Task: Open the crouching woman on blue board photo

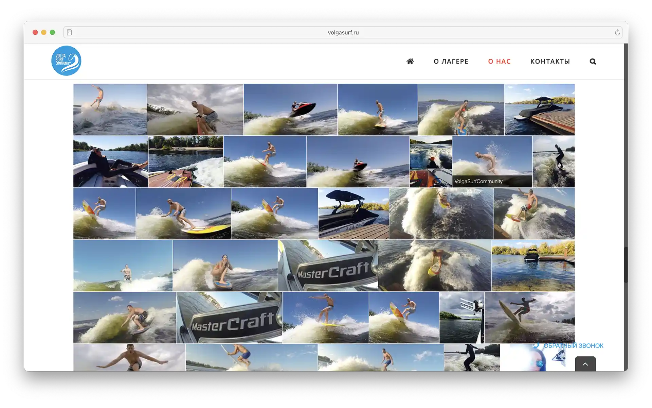Action: tap(225, 266)
